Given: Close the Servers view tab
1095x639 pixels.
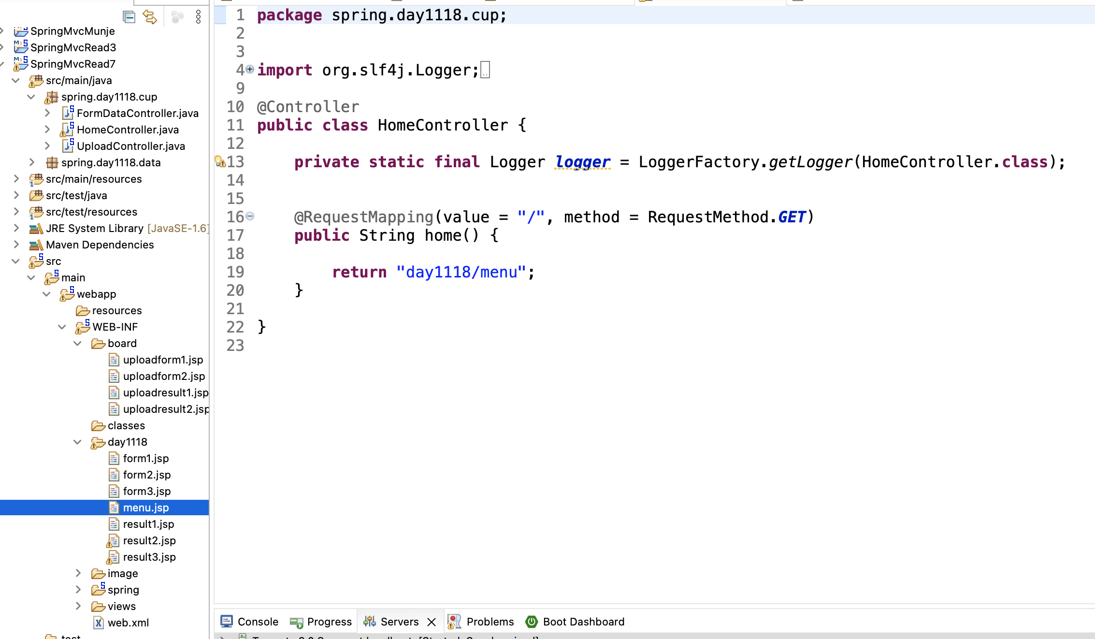Looking at the screenshot, I should coord(432,622).
